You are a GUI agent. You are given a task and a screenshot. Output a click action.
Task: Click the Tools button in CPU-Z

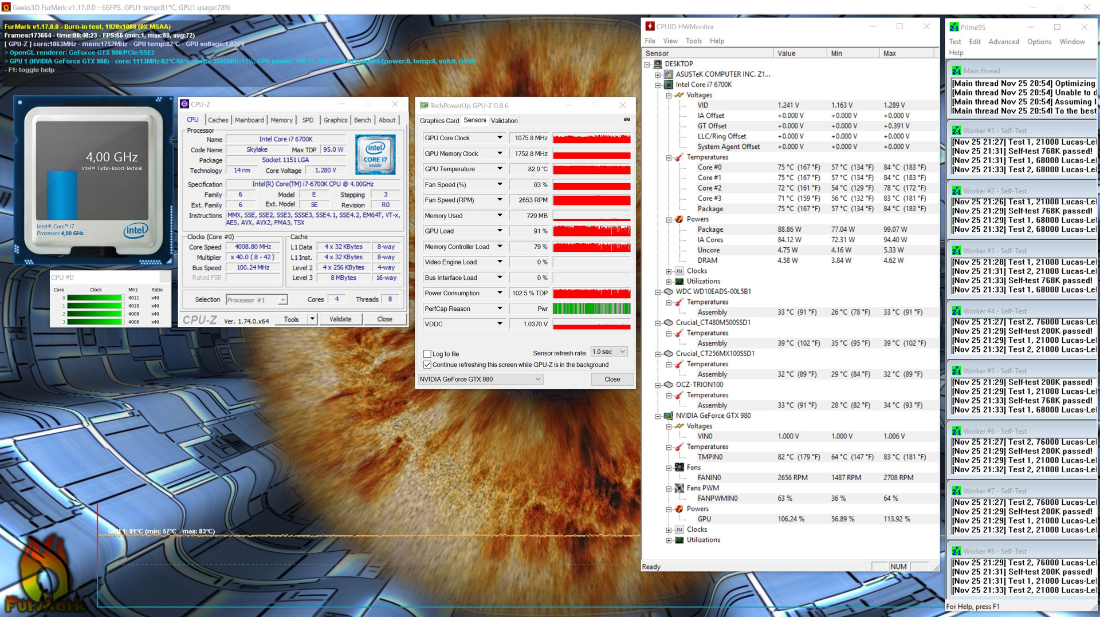291,319
